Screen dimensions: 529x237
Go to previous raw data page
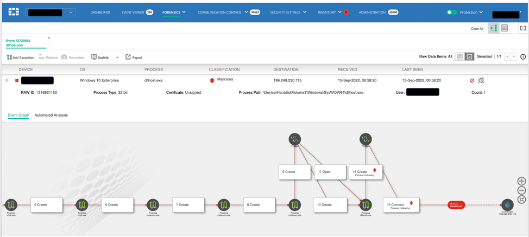(x=507, y=57)
